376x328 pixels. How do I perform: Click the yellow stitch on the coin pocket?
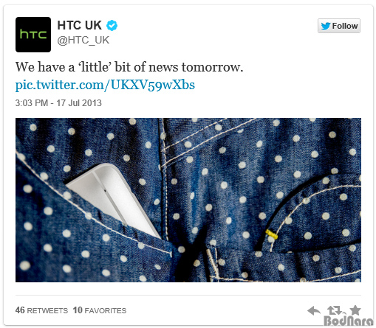(x=272, y=234)
